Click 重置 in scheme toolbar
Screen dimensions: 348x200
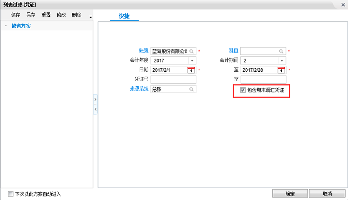click(46, 15)
